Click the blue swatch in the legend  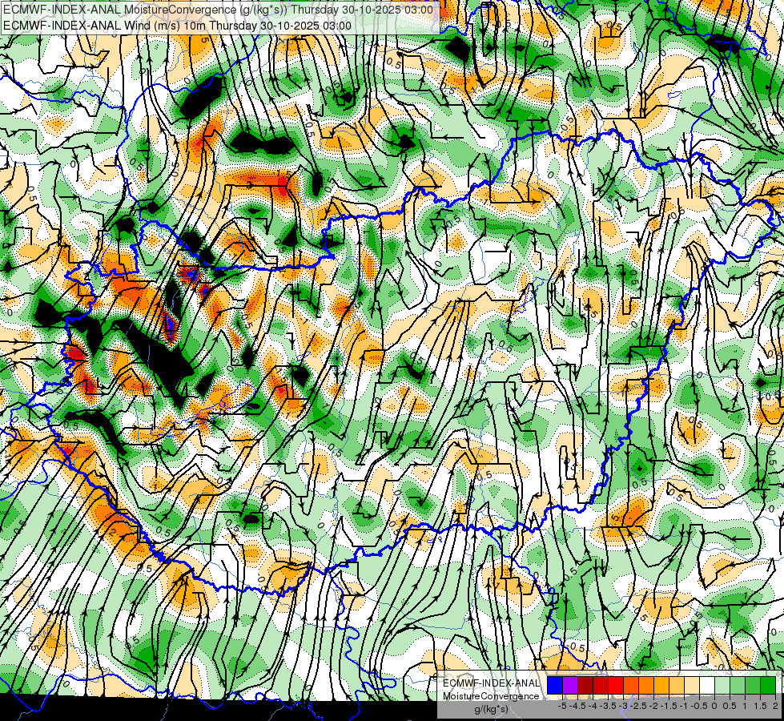click(x=555, y=685)
